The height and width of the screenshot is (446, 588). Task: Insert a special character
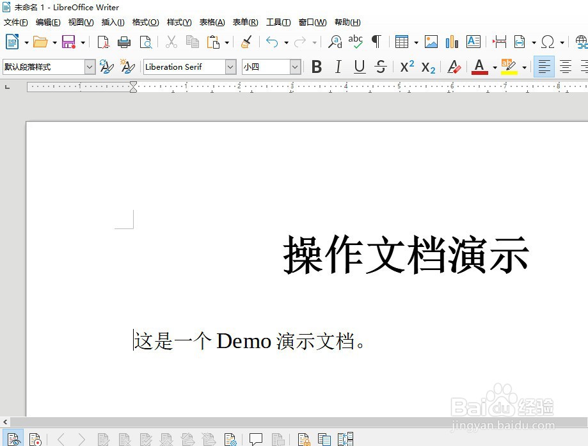548,42
